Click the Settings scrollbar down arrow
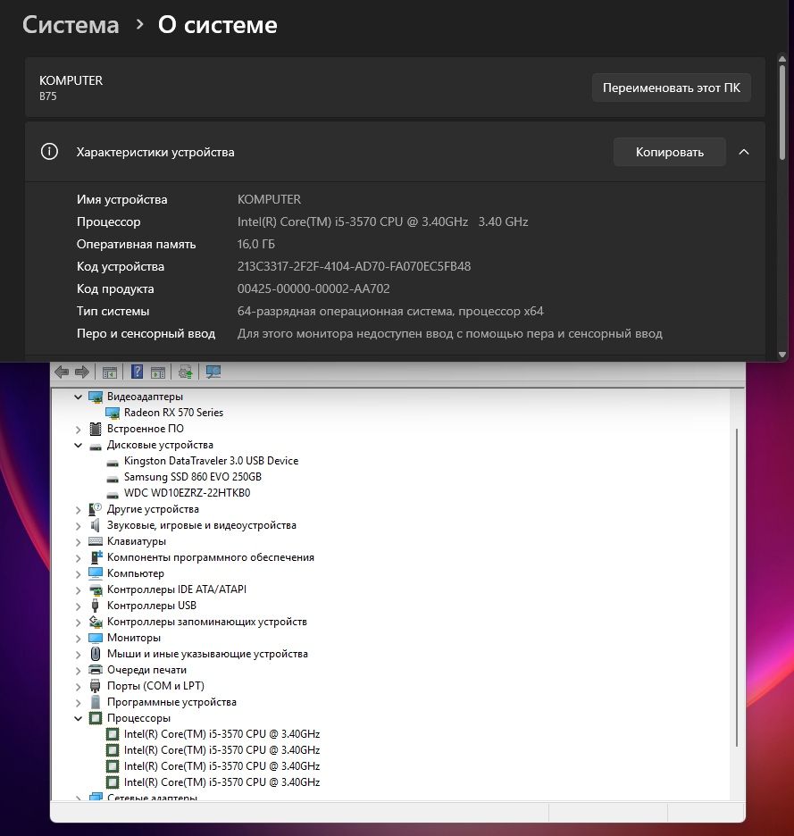The height and width of the screenshot is (836, 794). [782, 355]
